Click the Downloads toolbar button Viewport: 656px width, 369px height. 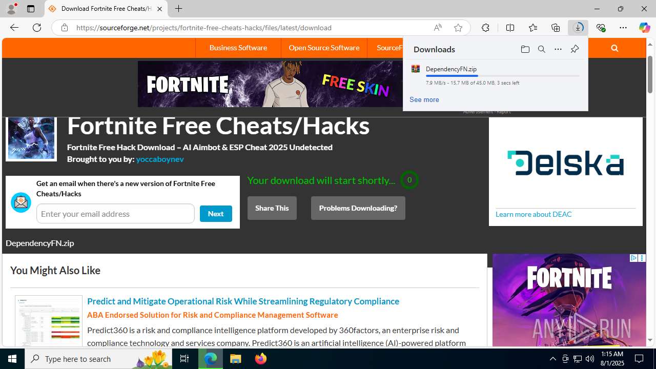(578, 28)
